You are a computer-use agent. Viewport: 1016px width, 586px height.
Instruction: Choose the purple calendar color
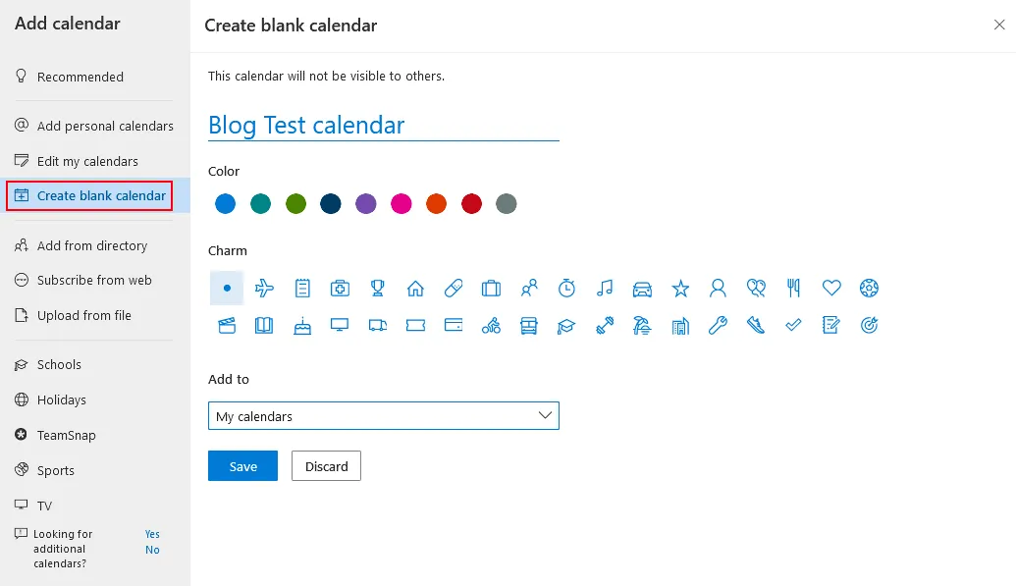click(366, 204)
